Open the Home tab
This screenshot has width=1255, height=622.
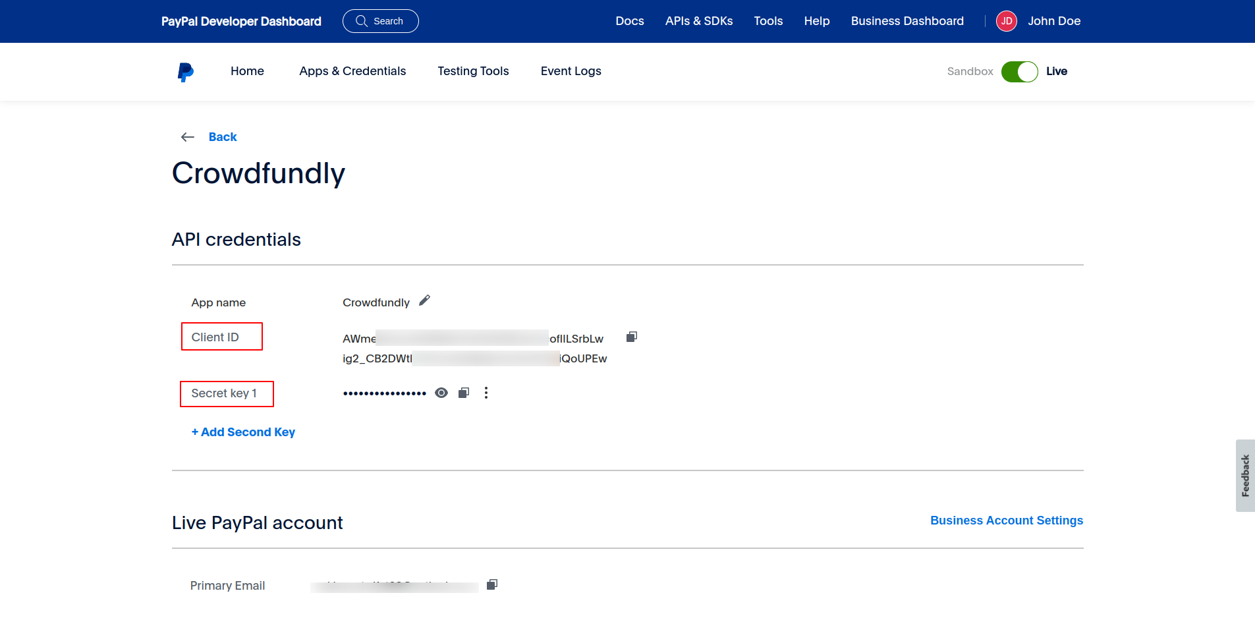click(x=247, y=71)
